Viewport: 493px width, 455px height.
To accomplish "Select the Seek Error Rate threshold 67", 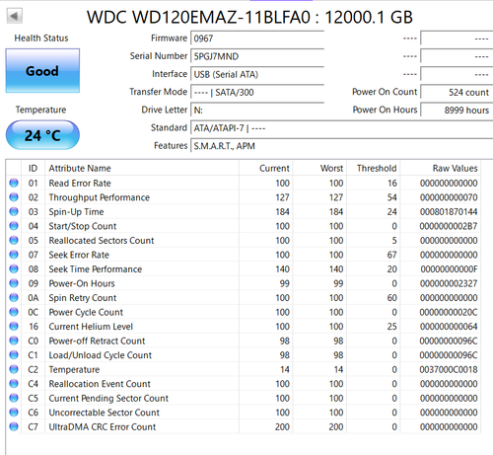I will pyautogui.click(x=391, y=255).
